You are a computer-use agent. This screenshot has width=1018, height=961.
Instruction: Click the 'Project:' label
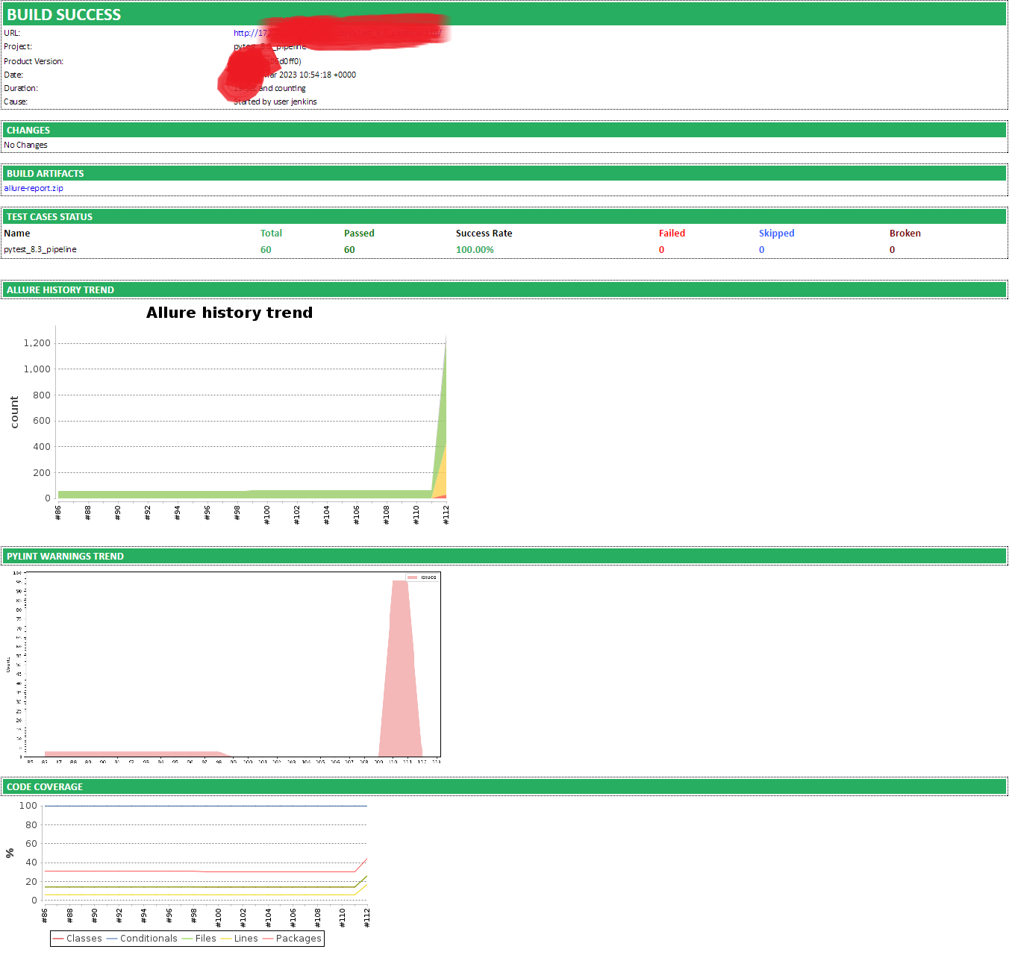pos(18,46)
